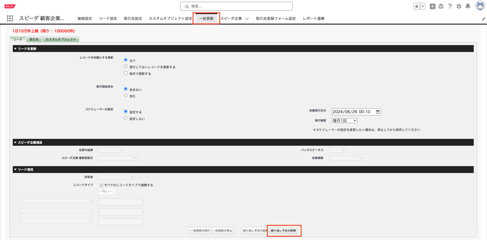Open the Notifications bell icon
Viewport: 487px width, 240px height.
click(468, 7)
